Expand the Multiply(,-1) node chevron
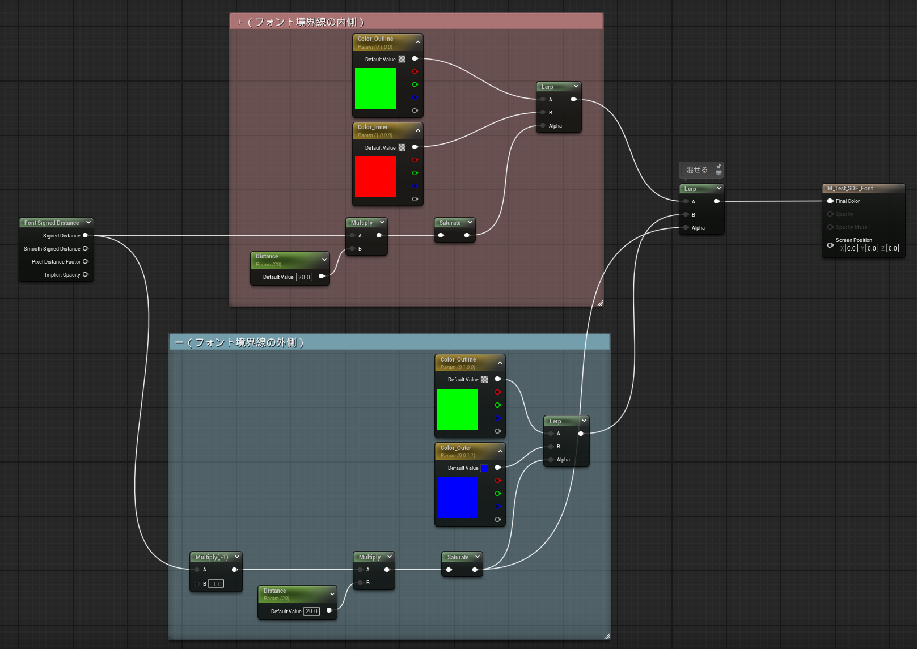Screen dimensions: 917x649 click(237, 557)
